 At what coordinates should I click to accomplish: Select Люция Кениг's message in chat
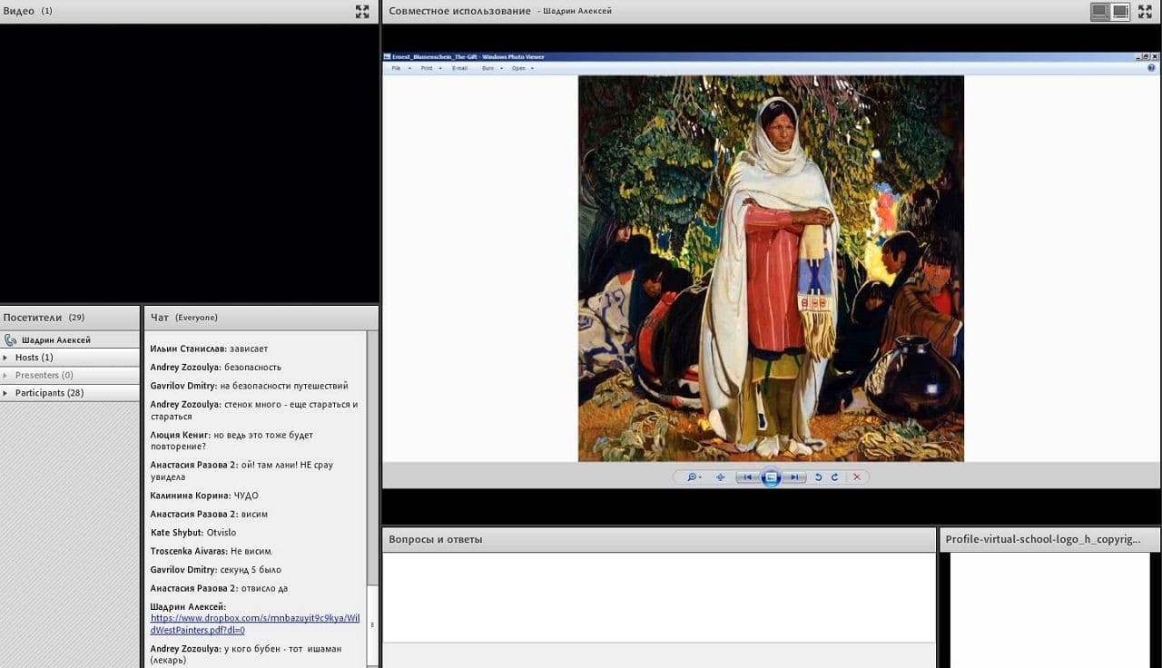click(x=231, y=441)
